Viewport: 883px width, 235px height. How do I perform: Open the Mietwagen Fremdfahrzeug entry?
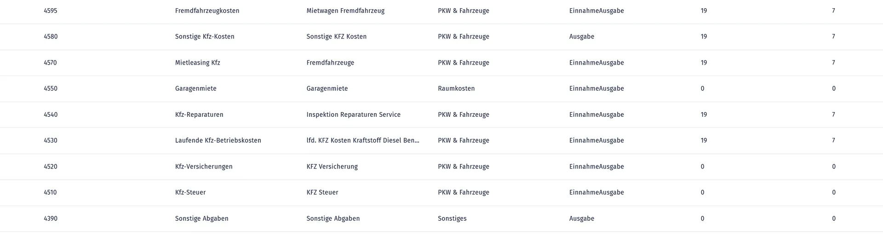tap(345, 11)
